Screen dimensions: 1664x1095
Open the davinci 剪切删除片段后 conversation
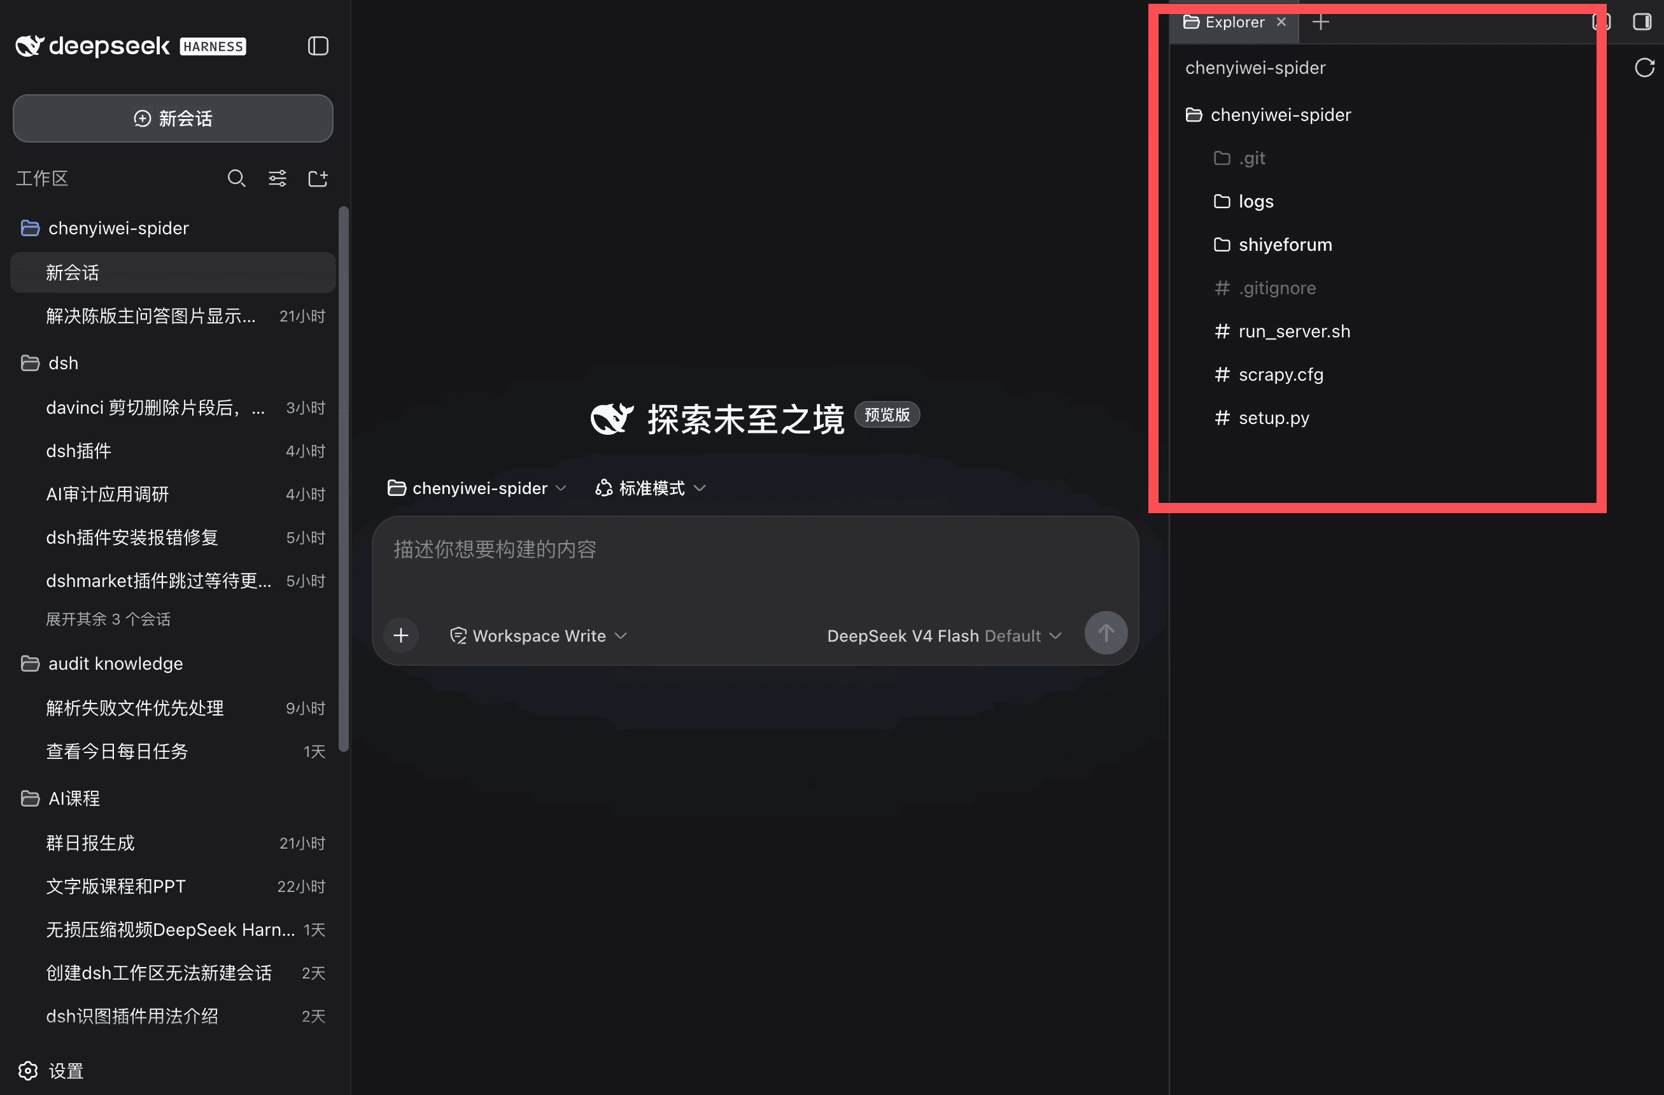coord(173,407)
